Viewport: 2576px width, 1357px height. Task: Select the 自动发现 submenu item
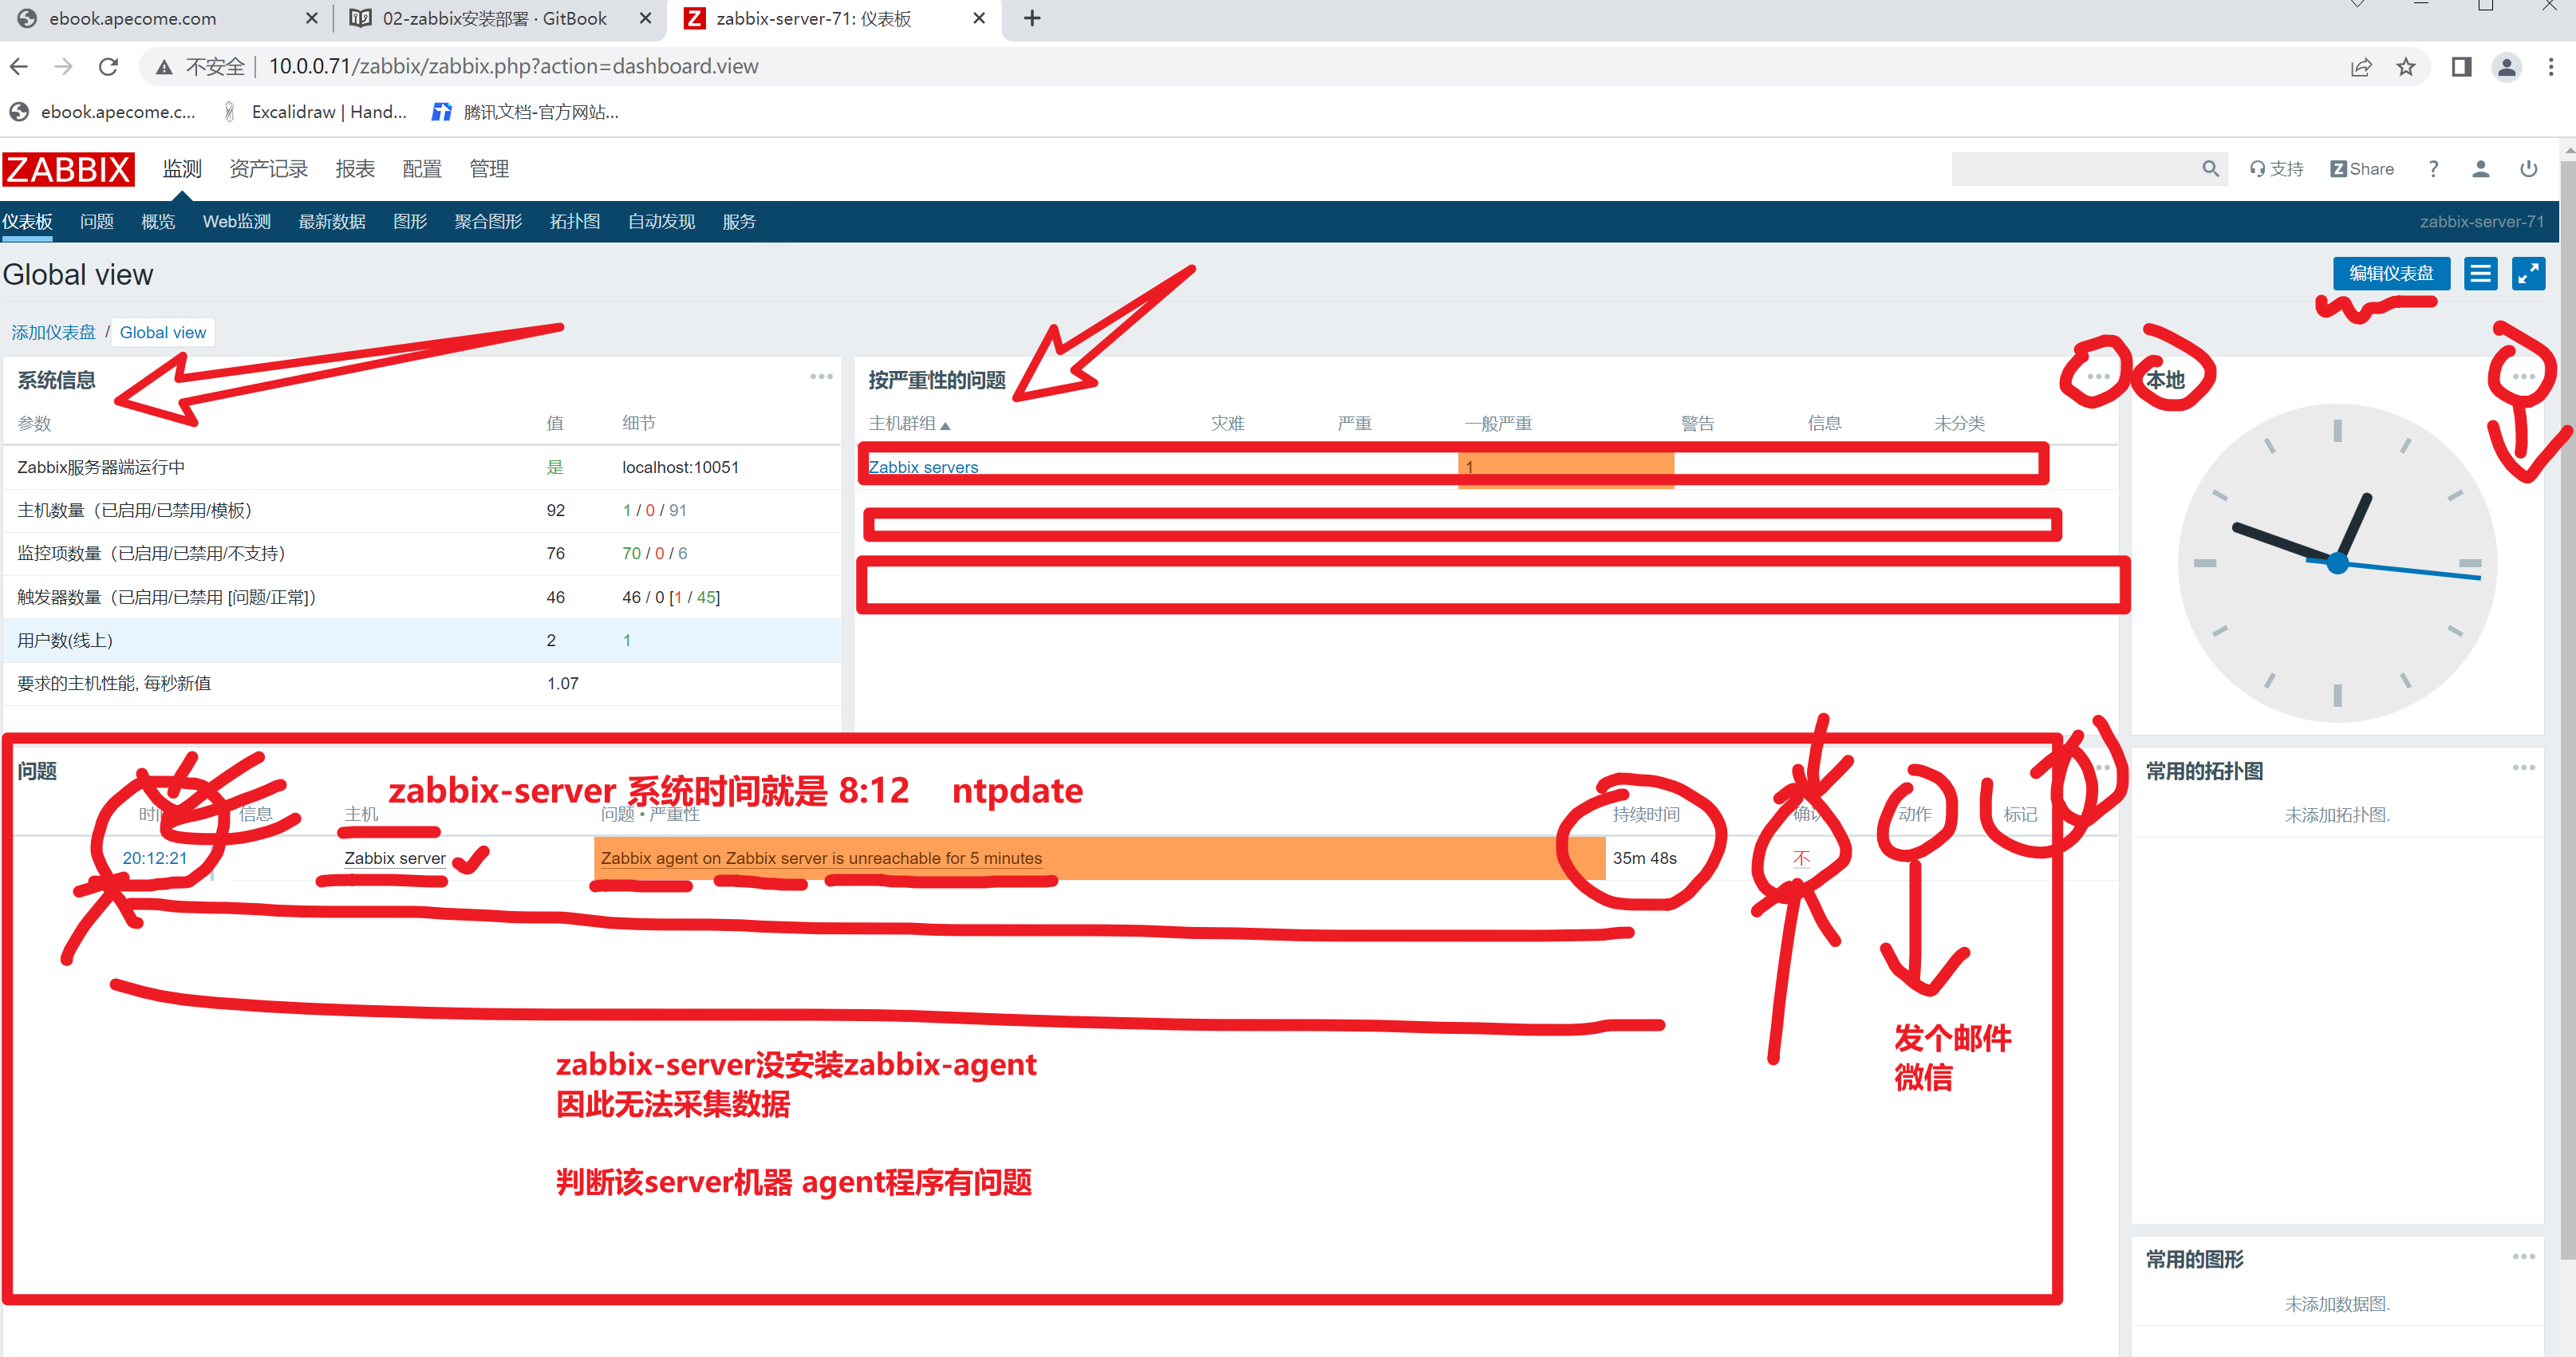point(661,222)
